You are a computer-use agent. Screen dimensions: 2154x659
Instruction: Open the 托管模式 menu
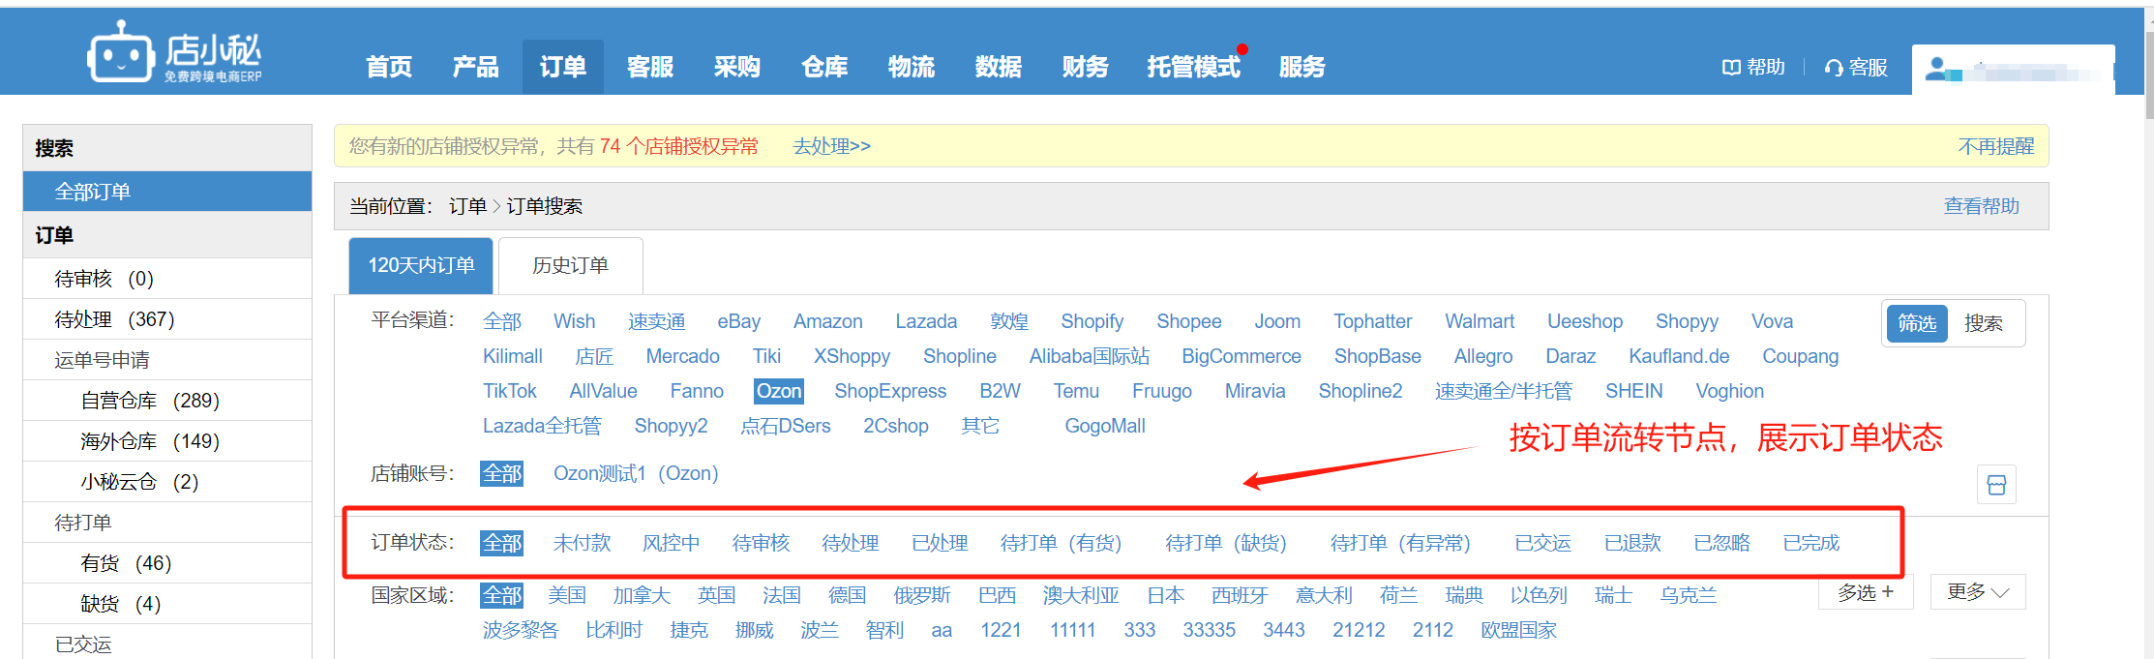pos(1194,67)
